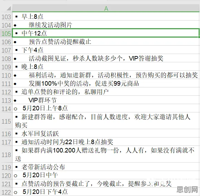Select row header 106
Image resolution: width=200 pixels, height=196 pixels.
tap(6, 42)
